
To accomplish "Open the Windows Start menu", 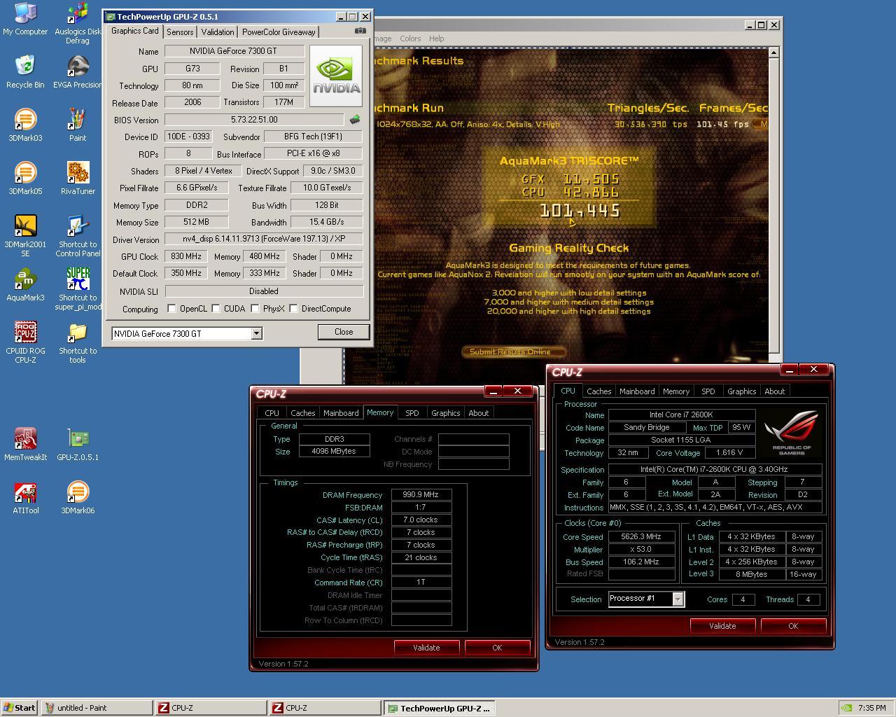I will coord(20,708).
